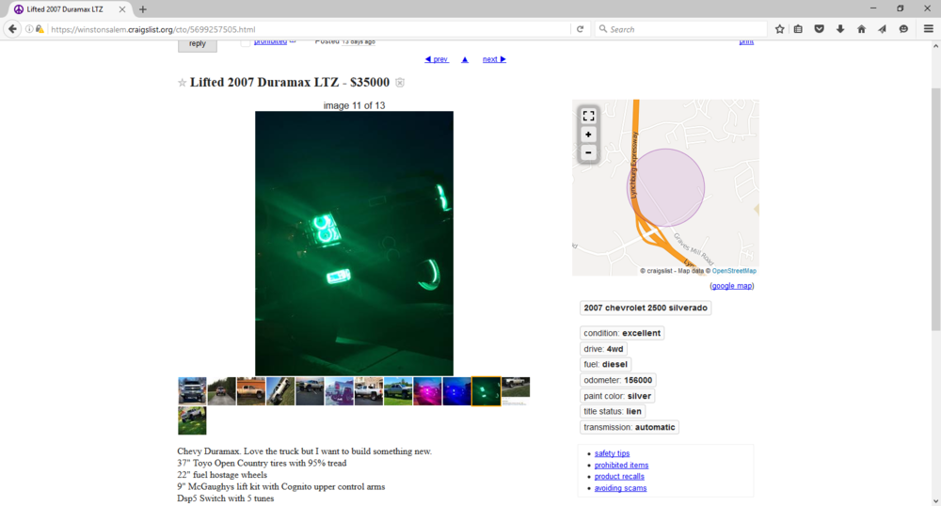Click the reply button

197,43
